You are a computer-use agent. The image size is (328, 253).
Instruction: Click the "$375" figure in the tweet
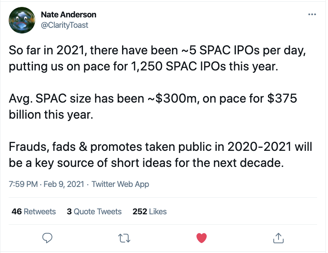(x=282, y=98)
